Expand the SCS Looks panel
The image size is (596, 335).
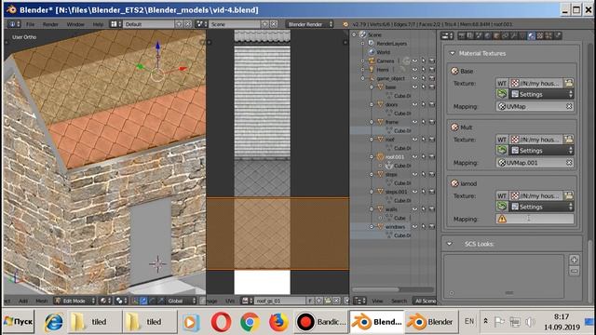pos(449,244)
